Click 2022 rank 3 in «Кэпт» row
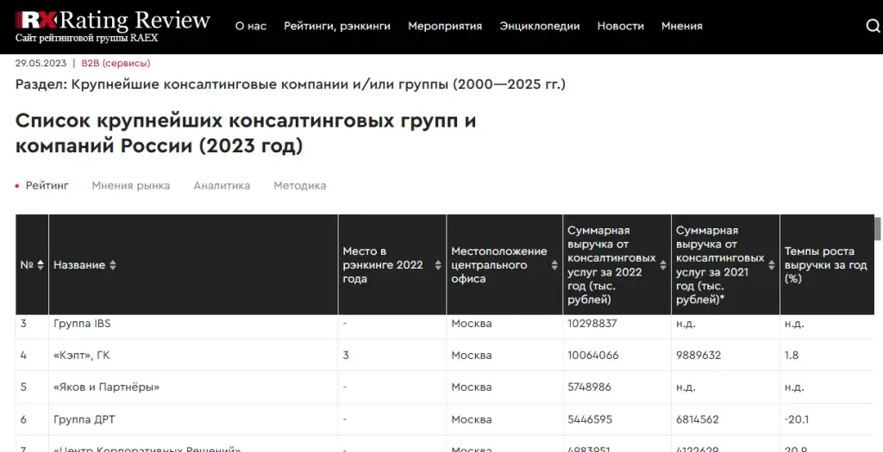 tap(346, 356)
